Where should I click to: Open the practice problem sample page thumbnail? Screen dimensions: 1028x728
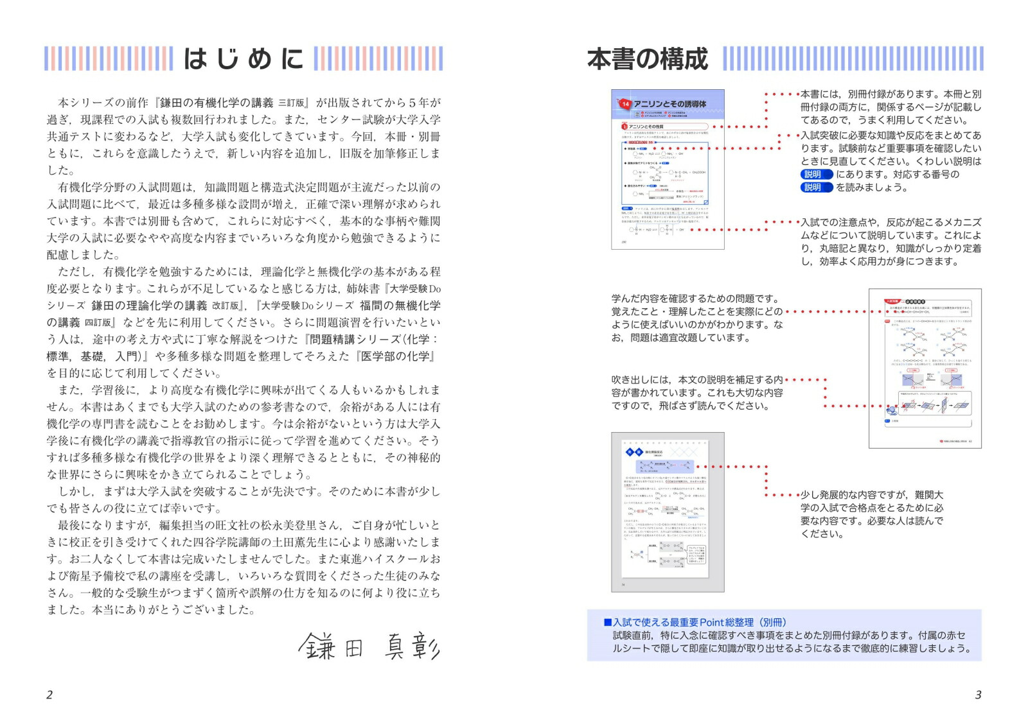pos(925,368)
